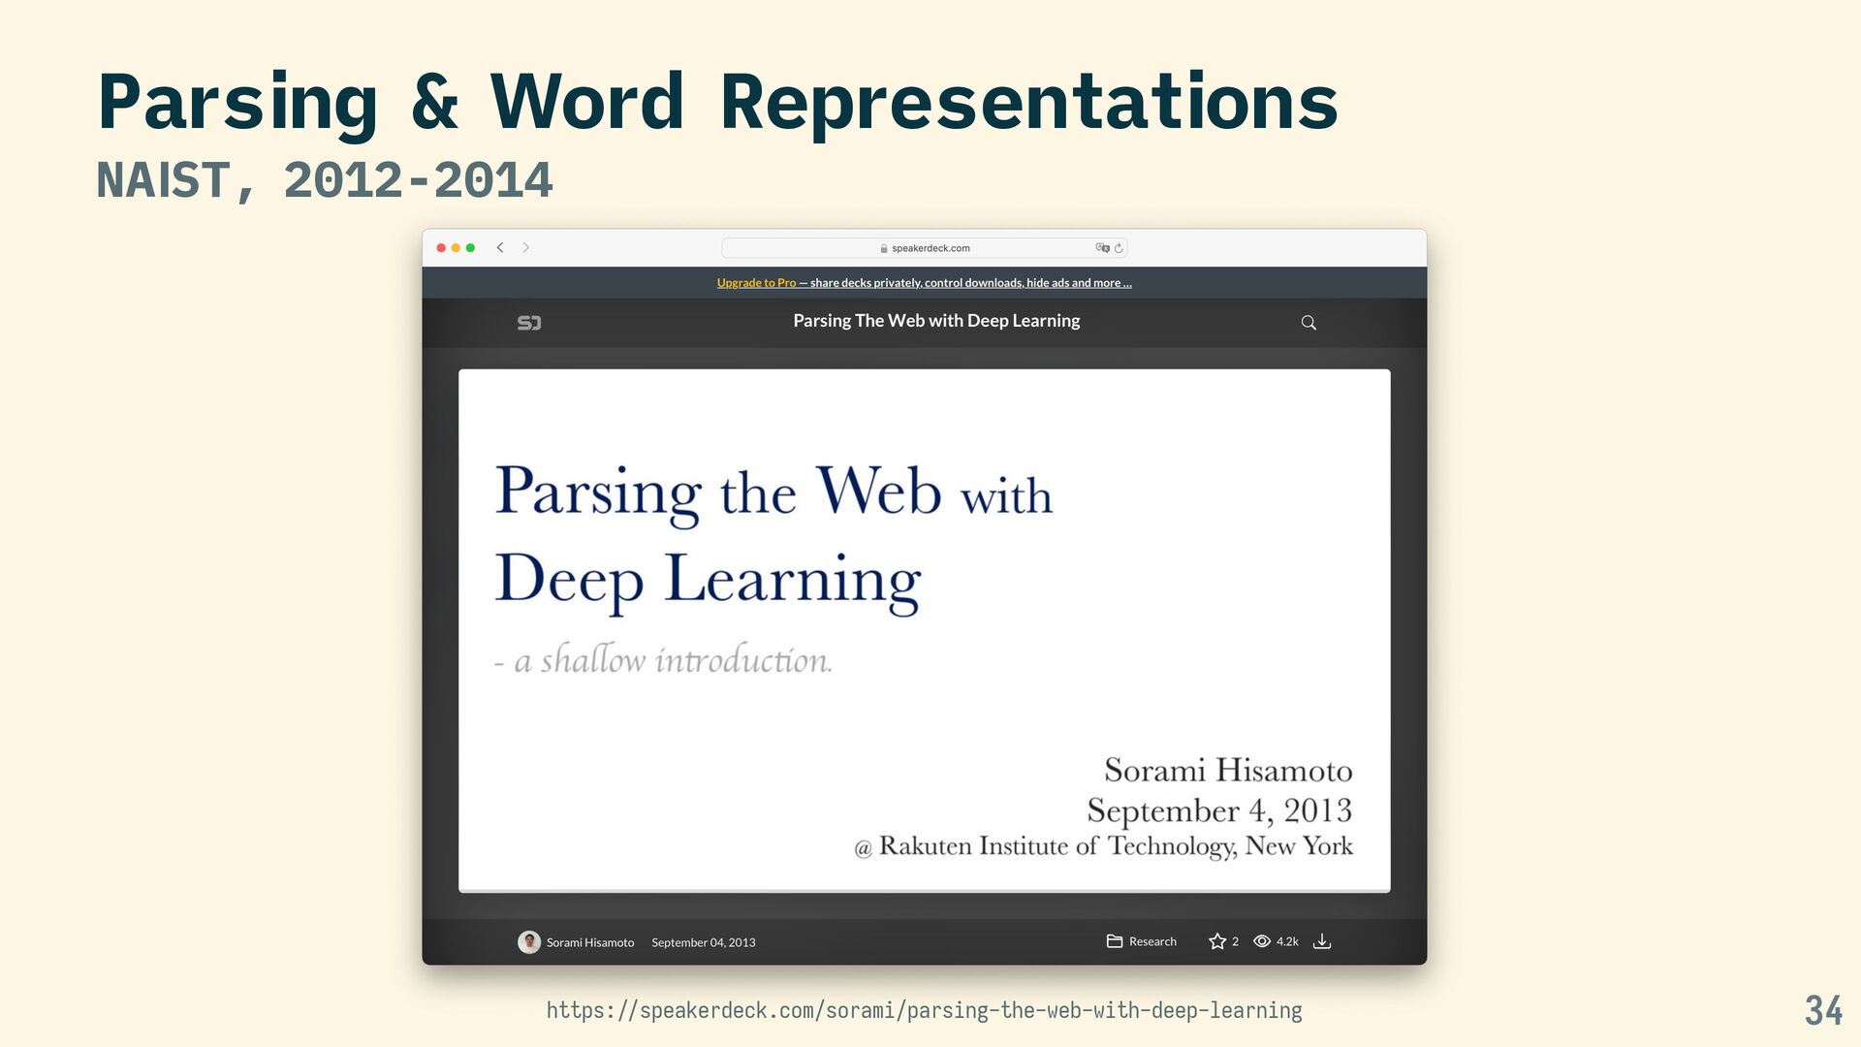
Task: Click the slide title page preview
Action: click(x=924, y=628)
